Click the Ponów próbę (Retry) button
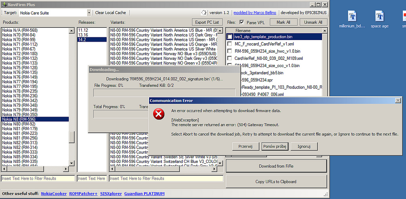This screenshot has height=199, width=406. click(275, 146)
